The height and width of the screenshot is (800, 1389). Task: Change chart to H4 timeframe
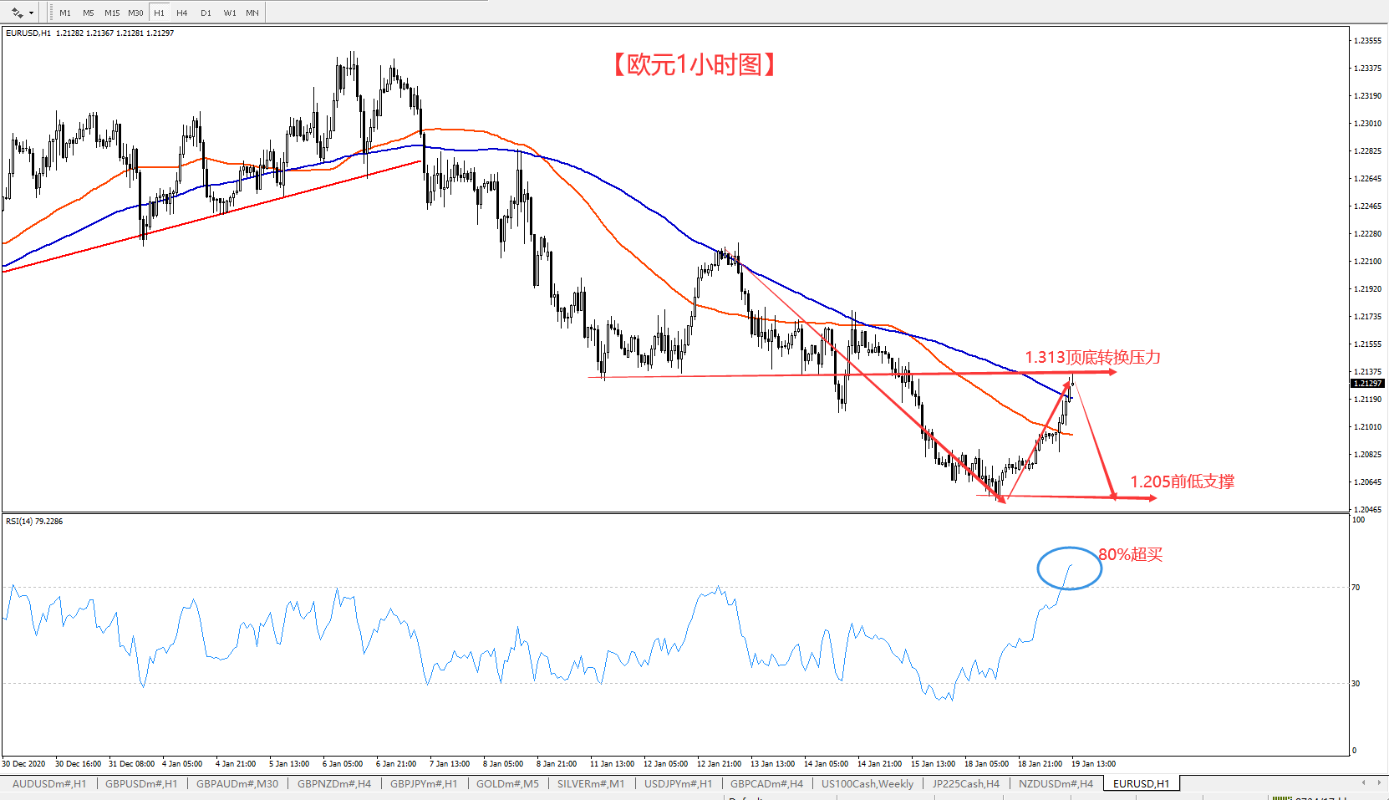tap(182, 13)
